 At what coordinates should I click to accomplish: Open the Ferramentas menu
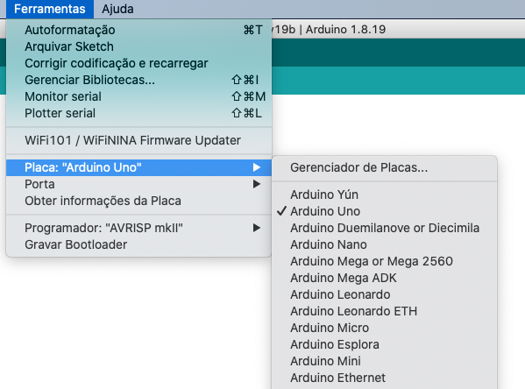tap(50, 9)
